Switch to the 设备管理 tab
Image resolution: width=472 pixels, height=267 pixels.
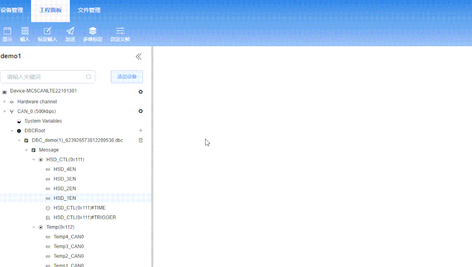click(x=12, y=10)
